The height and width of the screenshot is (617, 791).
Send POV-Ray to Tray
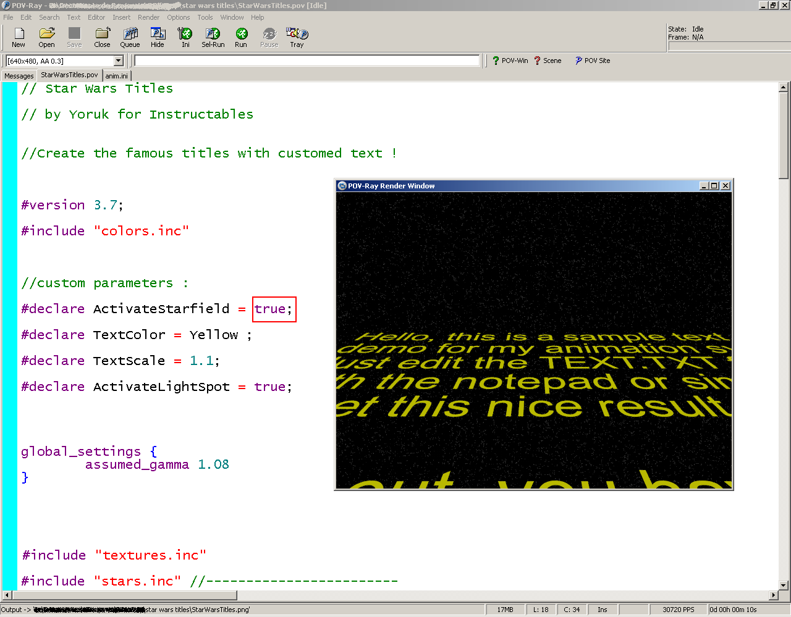[x=297, y=37]
